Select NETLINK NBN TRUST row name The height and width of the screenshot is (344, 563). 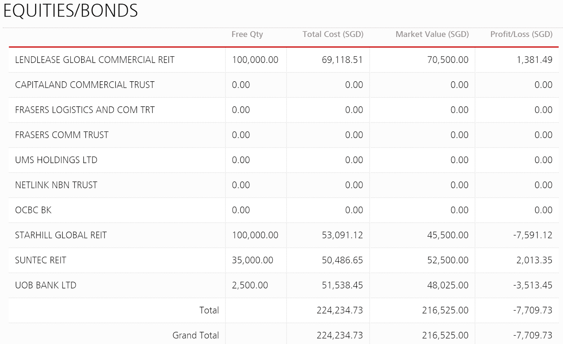(x=56, y=185)
